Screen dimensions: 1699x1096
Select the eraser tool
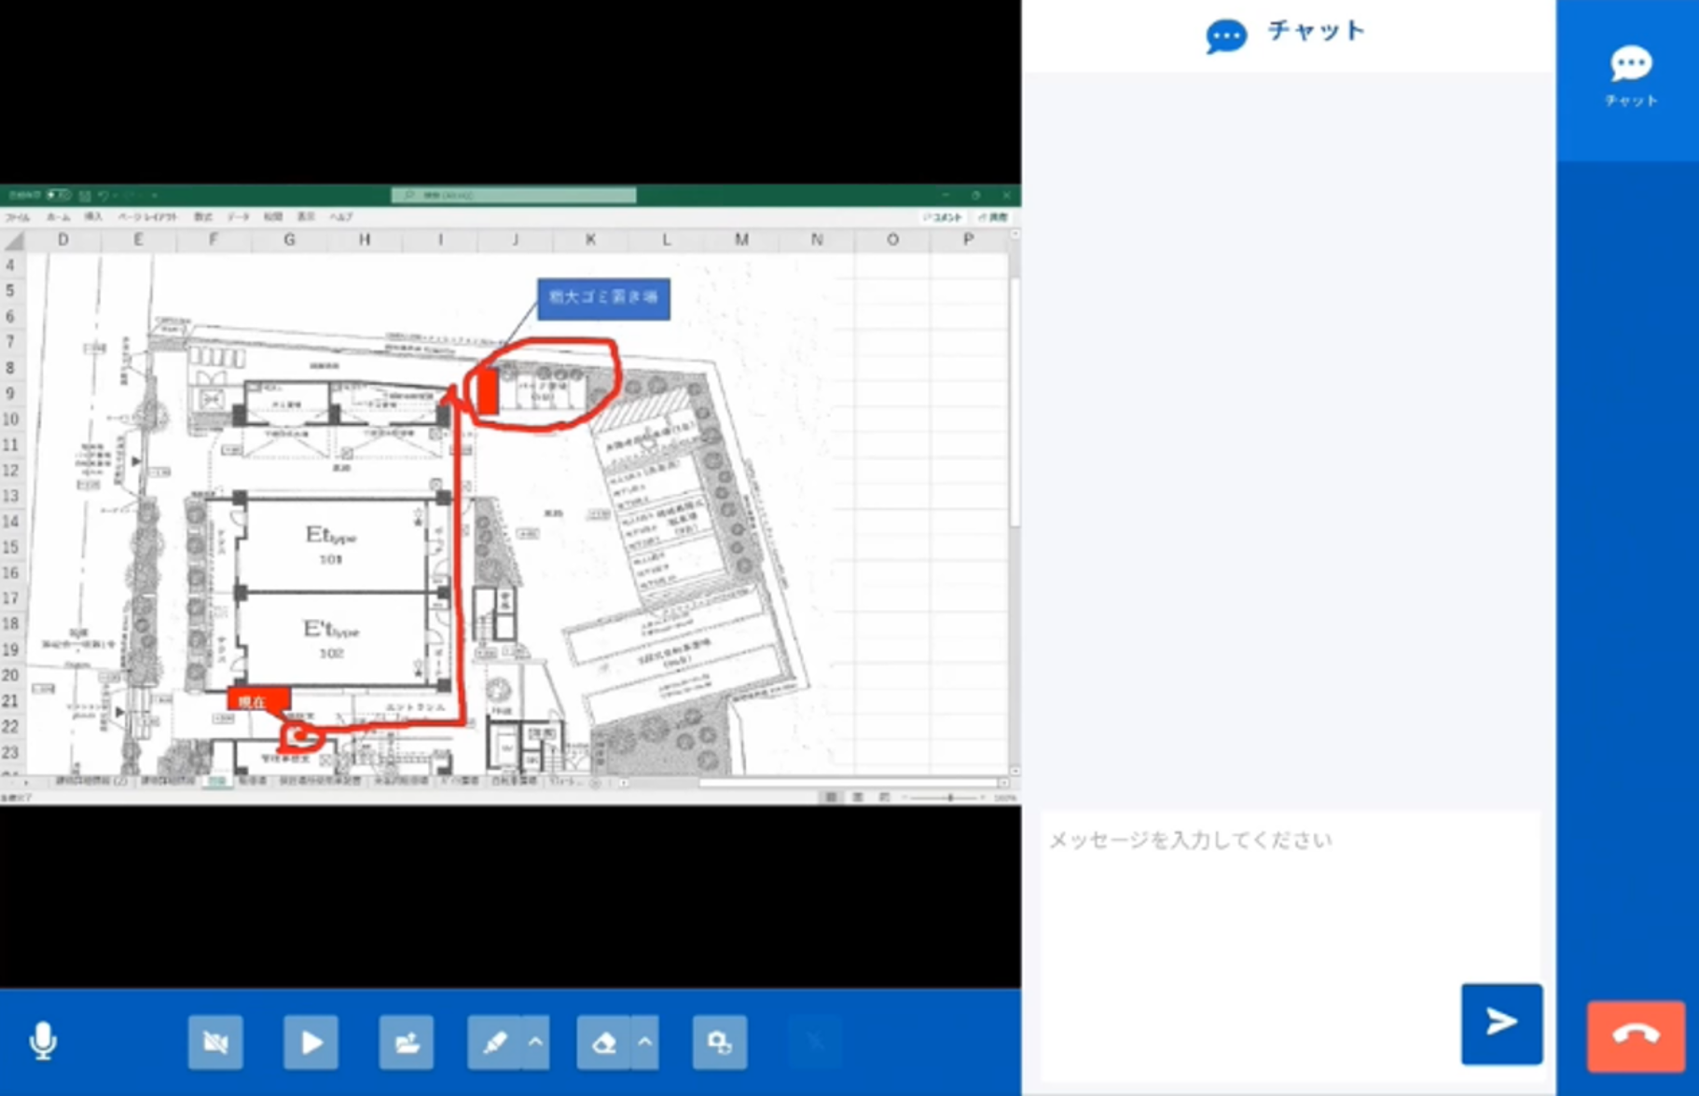coord(603,1042)
